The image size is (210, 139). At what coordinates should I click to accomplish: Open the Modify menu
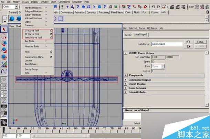(16, 2)
